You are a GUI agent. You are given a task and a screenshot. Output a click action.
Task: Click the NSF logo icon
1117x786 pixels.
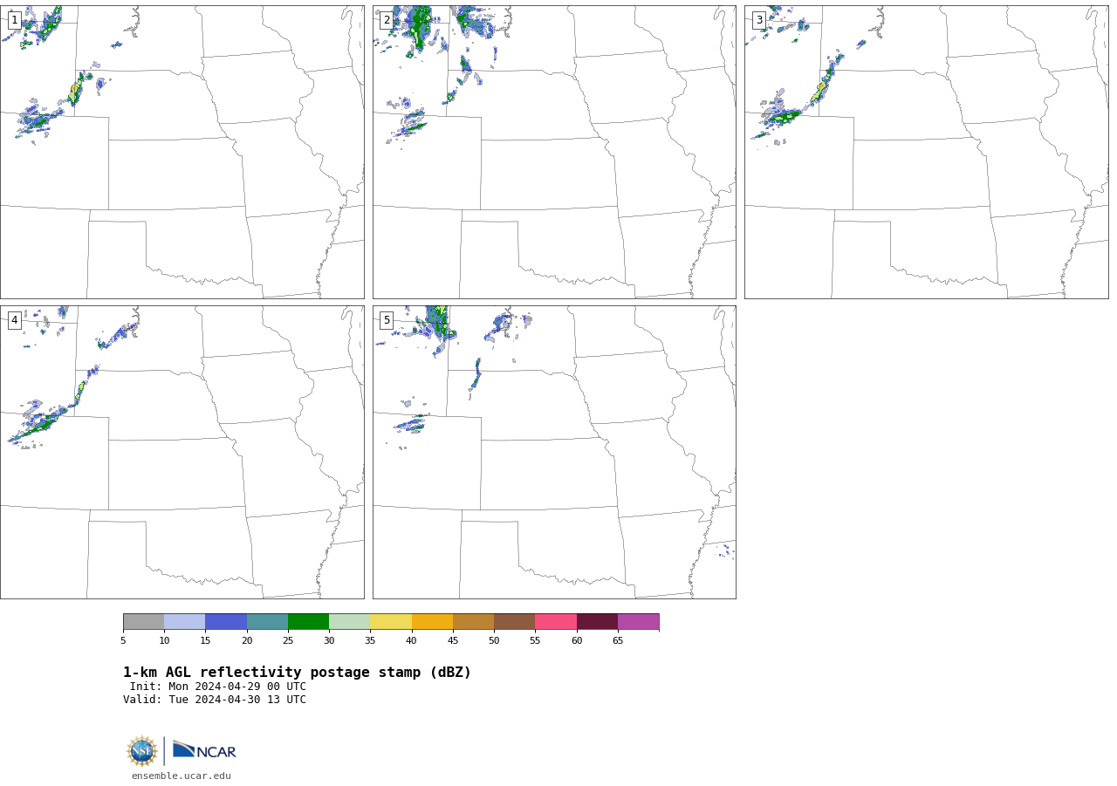(x=142, y=751)
